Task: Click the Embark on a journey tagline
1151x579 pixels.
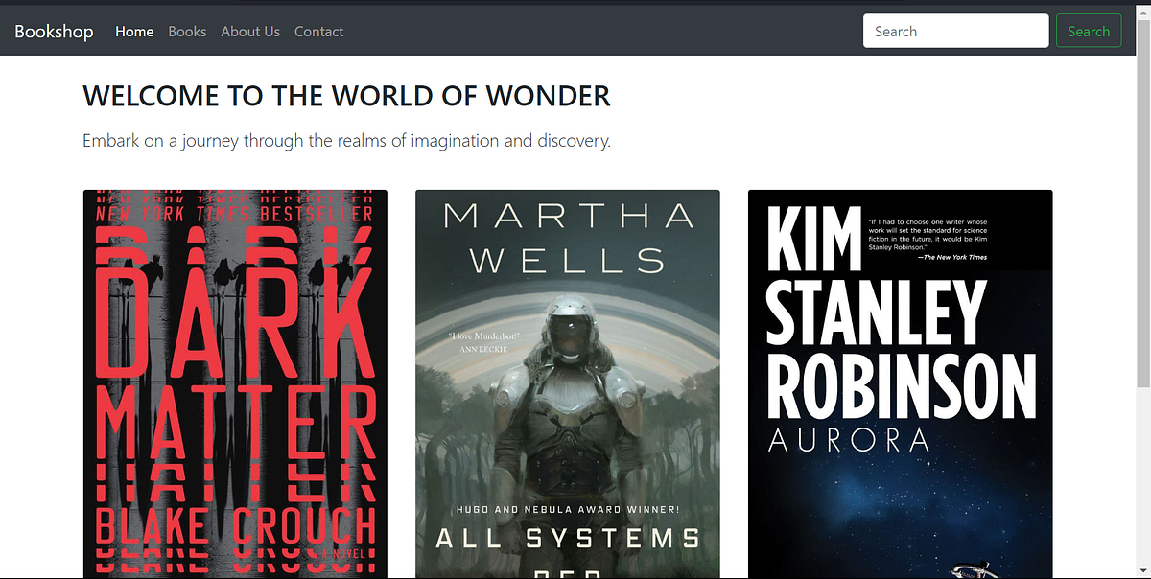Action: pos(346,141)
